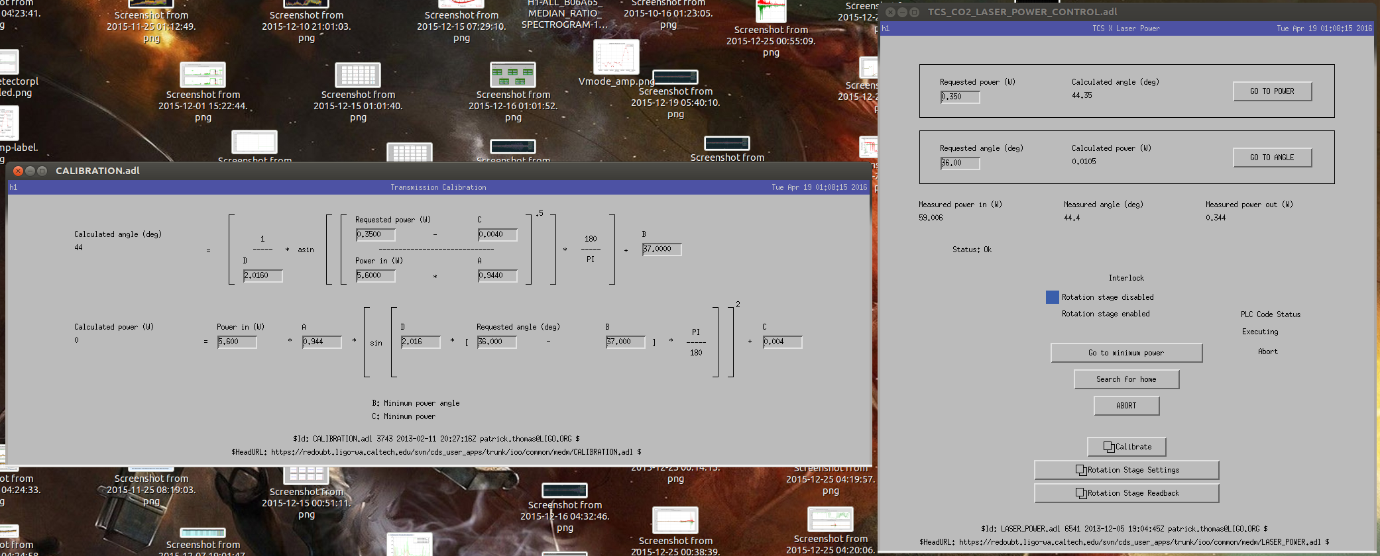The width and height of the screenshot is (1380, 556).
Task: Click the TCS X Laser Power title banner
Action: pos(1126,28)
